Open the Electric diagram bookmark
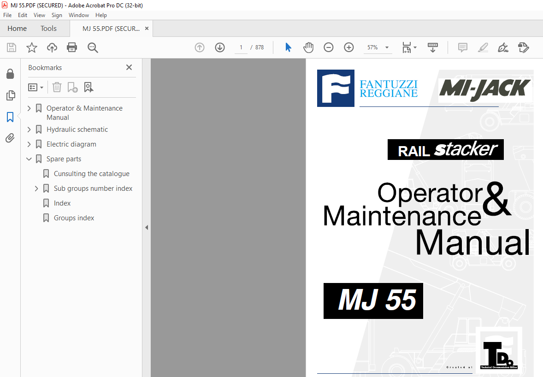The width and height of the screenshot is (543, 377). pyautogui.click(x=71, y=144)
